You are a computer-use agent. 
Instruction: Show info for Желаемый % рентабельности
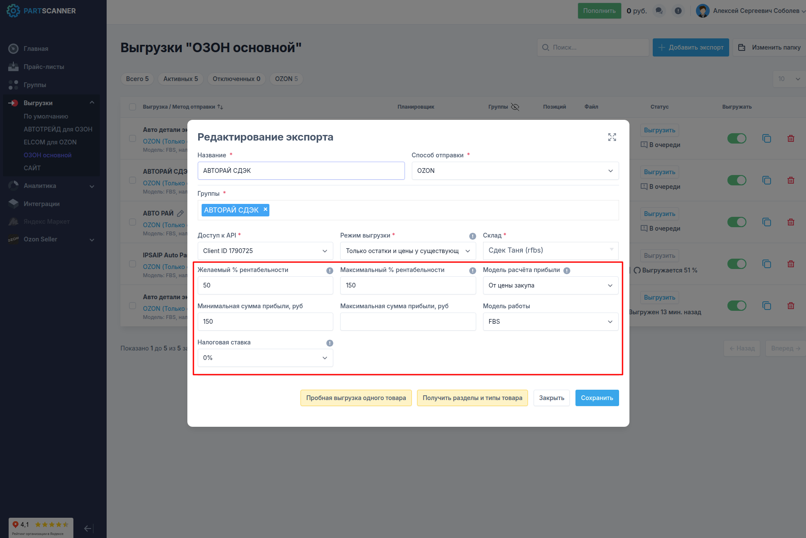tap(330, 271)
